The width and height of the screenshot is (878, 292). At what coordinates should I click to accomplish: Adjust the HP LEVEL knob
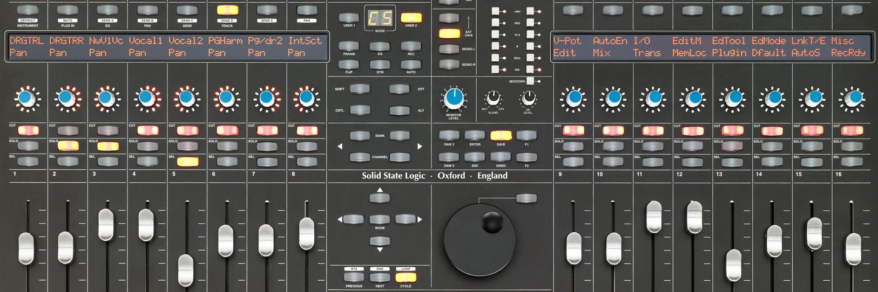tap(528, 98)
